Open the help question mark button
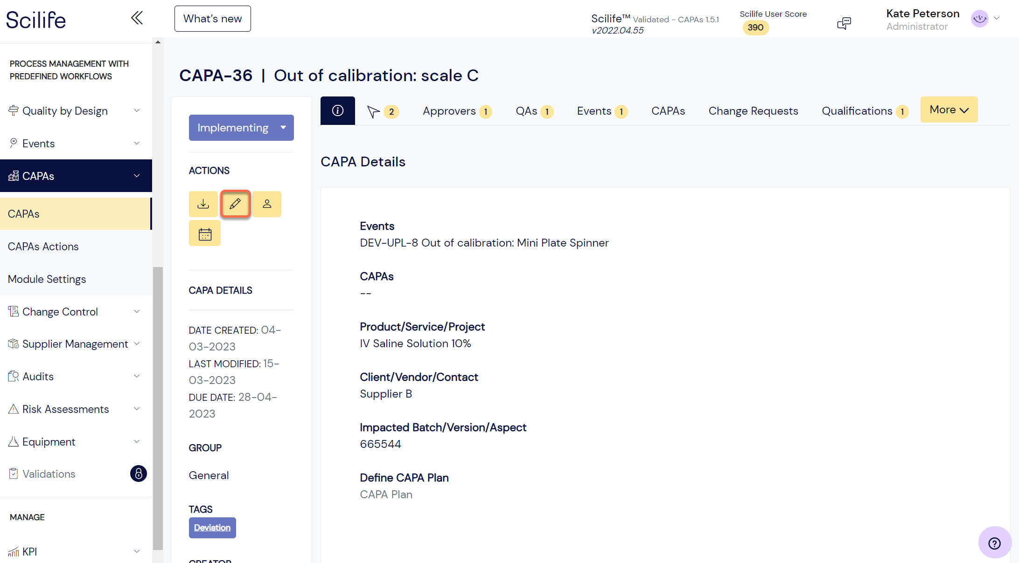 tap(994, 542)
